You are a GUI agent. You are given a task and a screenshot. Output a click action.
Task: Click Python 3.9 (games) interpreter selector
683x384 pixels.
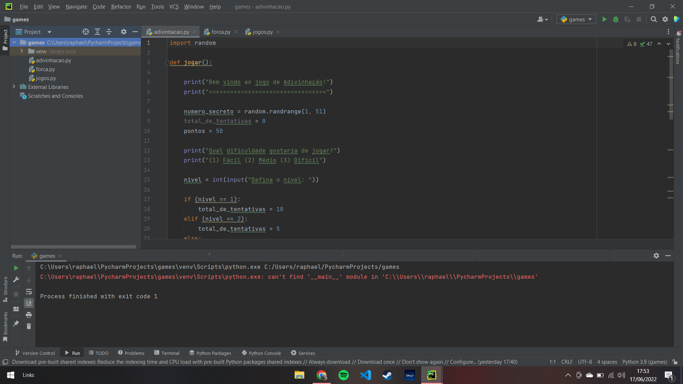click(x=645, y=362)
